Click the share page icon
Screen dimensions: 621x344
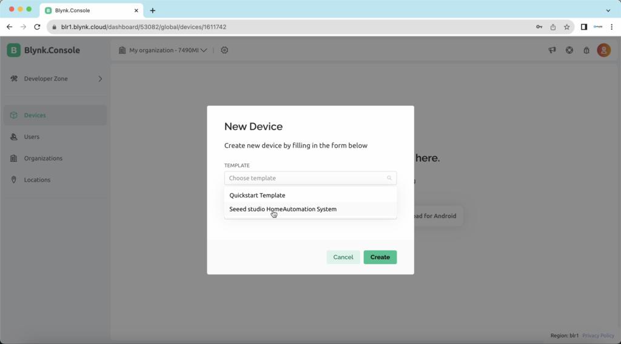click(553, 27)
